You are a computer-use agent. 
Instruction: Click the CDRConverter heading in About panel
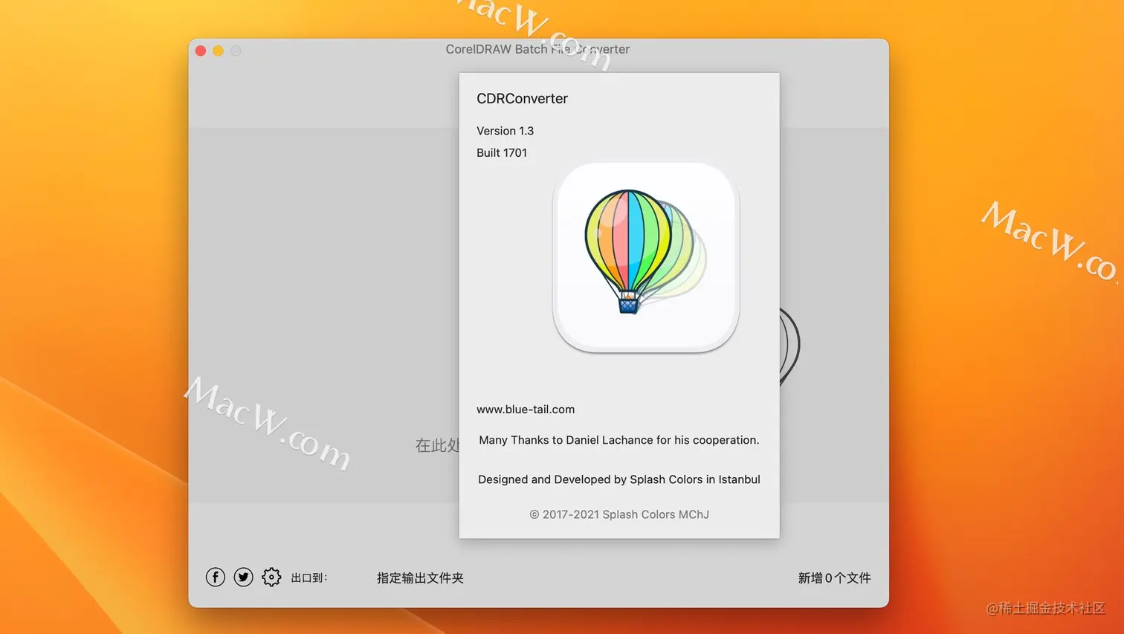pos(522,99)
